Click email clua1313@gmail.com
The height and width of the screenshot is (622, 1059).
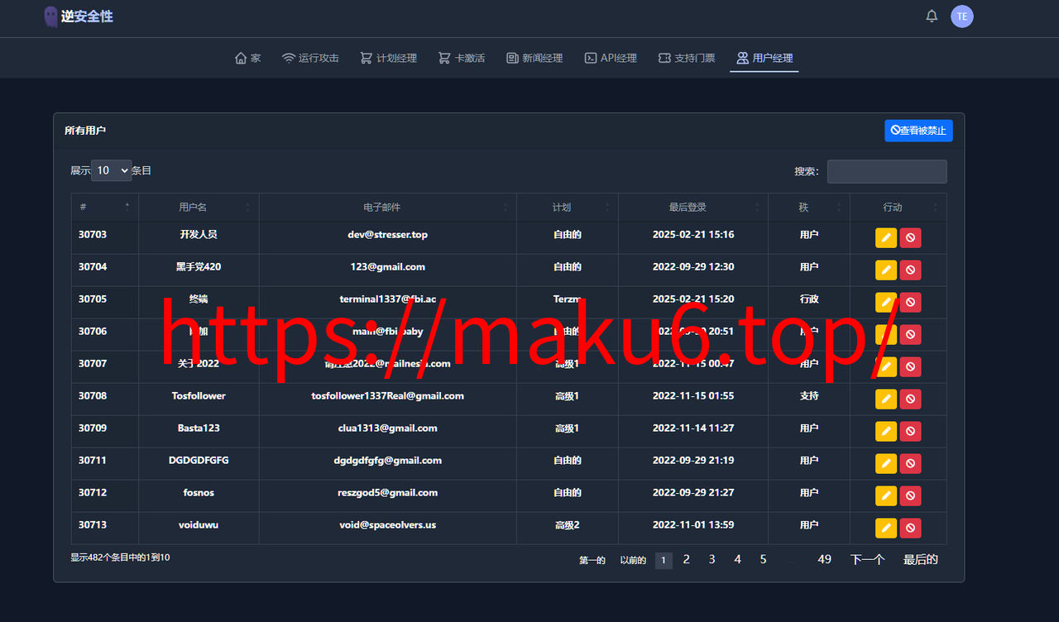tap(388, 428)
